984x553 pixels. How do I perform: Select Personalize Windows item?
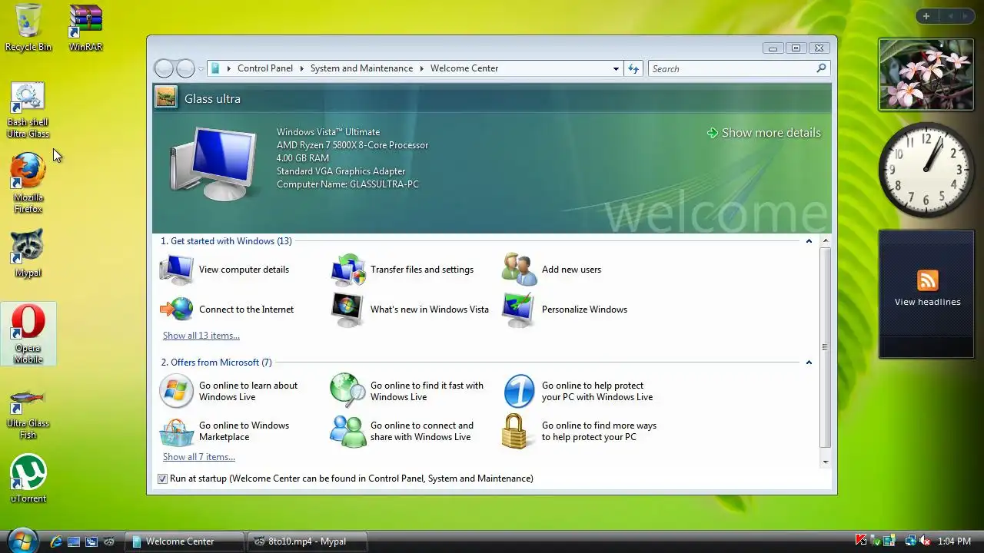pyautogui.click(x=565, y=310)
